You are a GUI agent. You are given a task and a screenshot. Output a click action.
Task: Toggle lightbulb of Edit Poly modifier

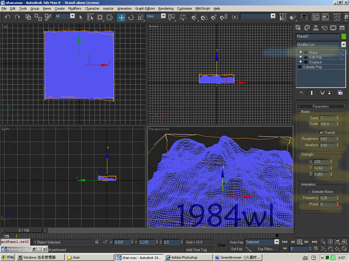click(x=301, y=57)
